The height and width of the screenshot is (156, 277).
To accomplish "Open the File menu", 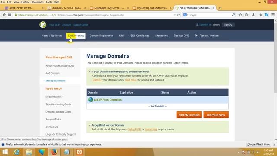I will [3, 2].
